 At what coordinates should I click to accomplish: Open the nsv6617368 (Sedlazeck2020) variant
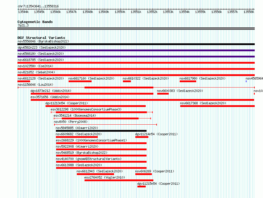(x=203, y=103)
